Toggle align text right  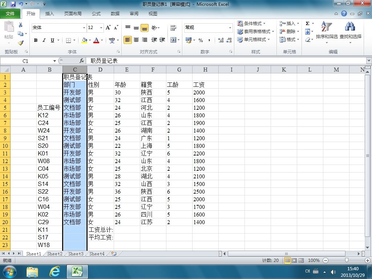tap(145, 40)
